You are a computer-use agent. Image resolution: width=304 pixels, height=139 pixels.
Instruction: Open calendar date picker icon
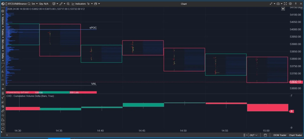point(265,135)
